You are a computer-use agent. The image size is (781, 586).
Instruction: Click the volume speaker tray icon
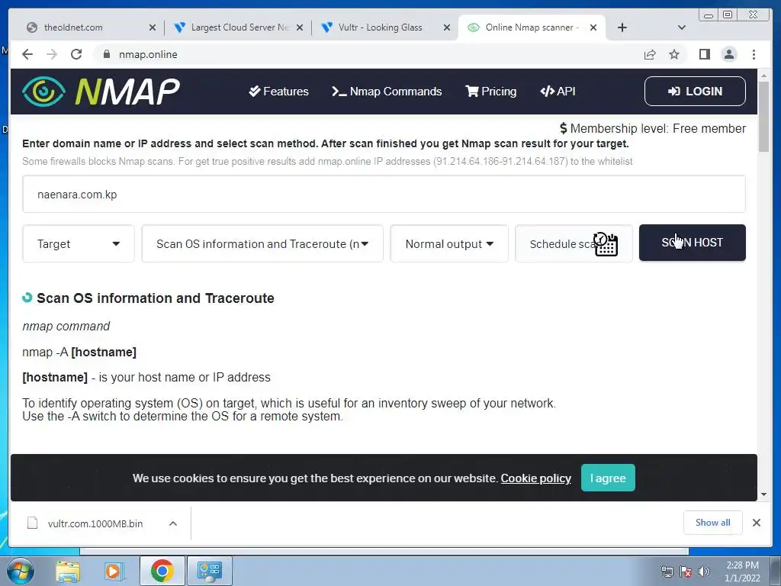tap(703, 572)
